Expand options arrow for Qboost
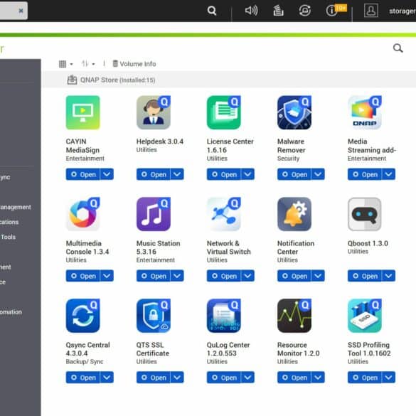 [388, 276]
